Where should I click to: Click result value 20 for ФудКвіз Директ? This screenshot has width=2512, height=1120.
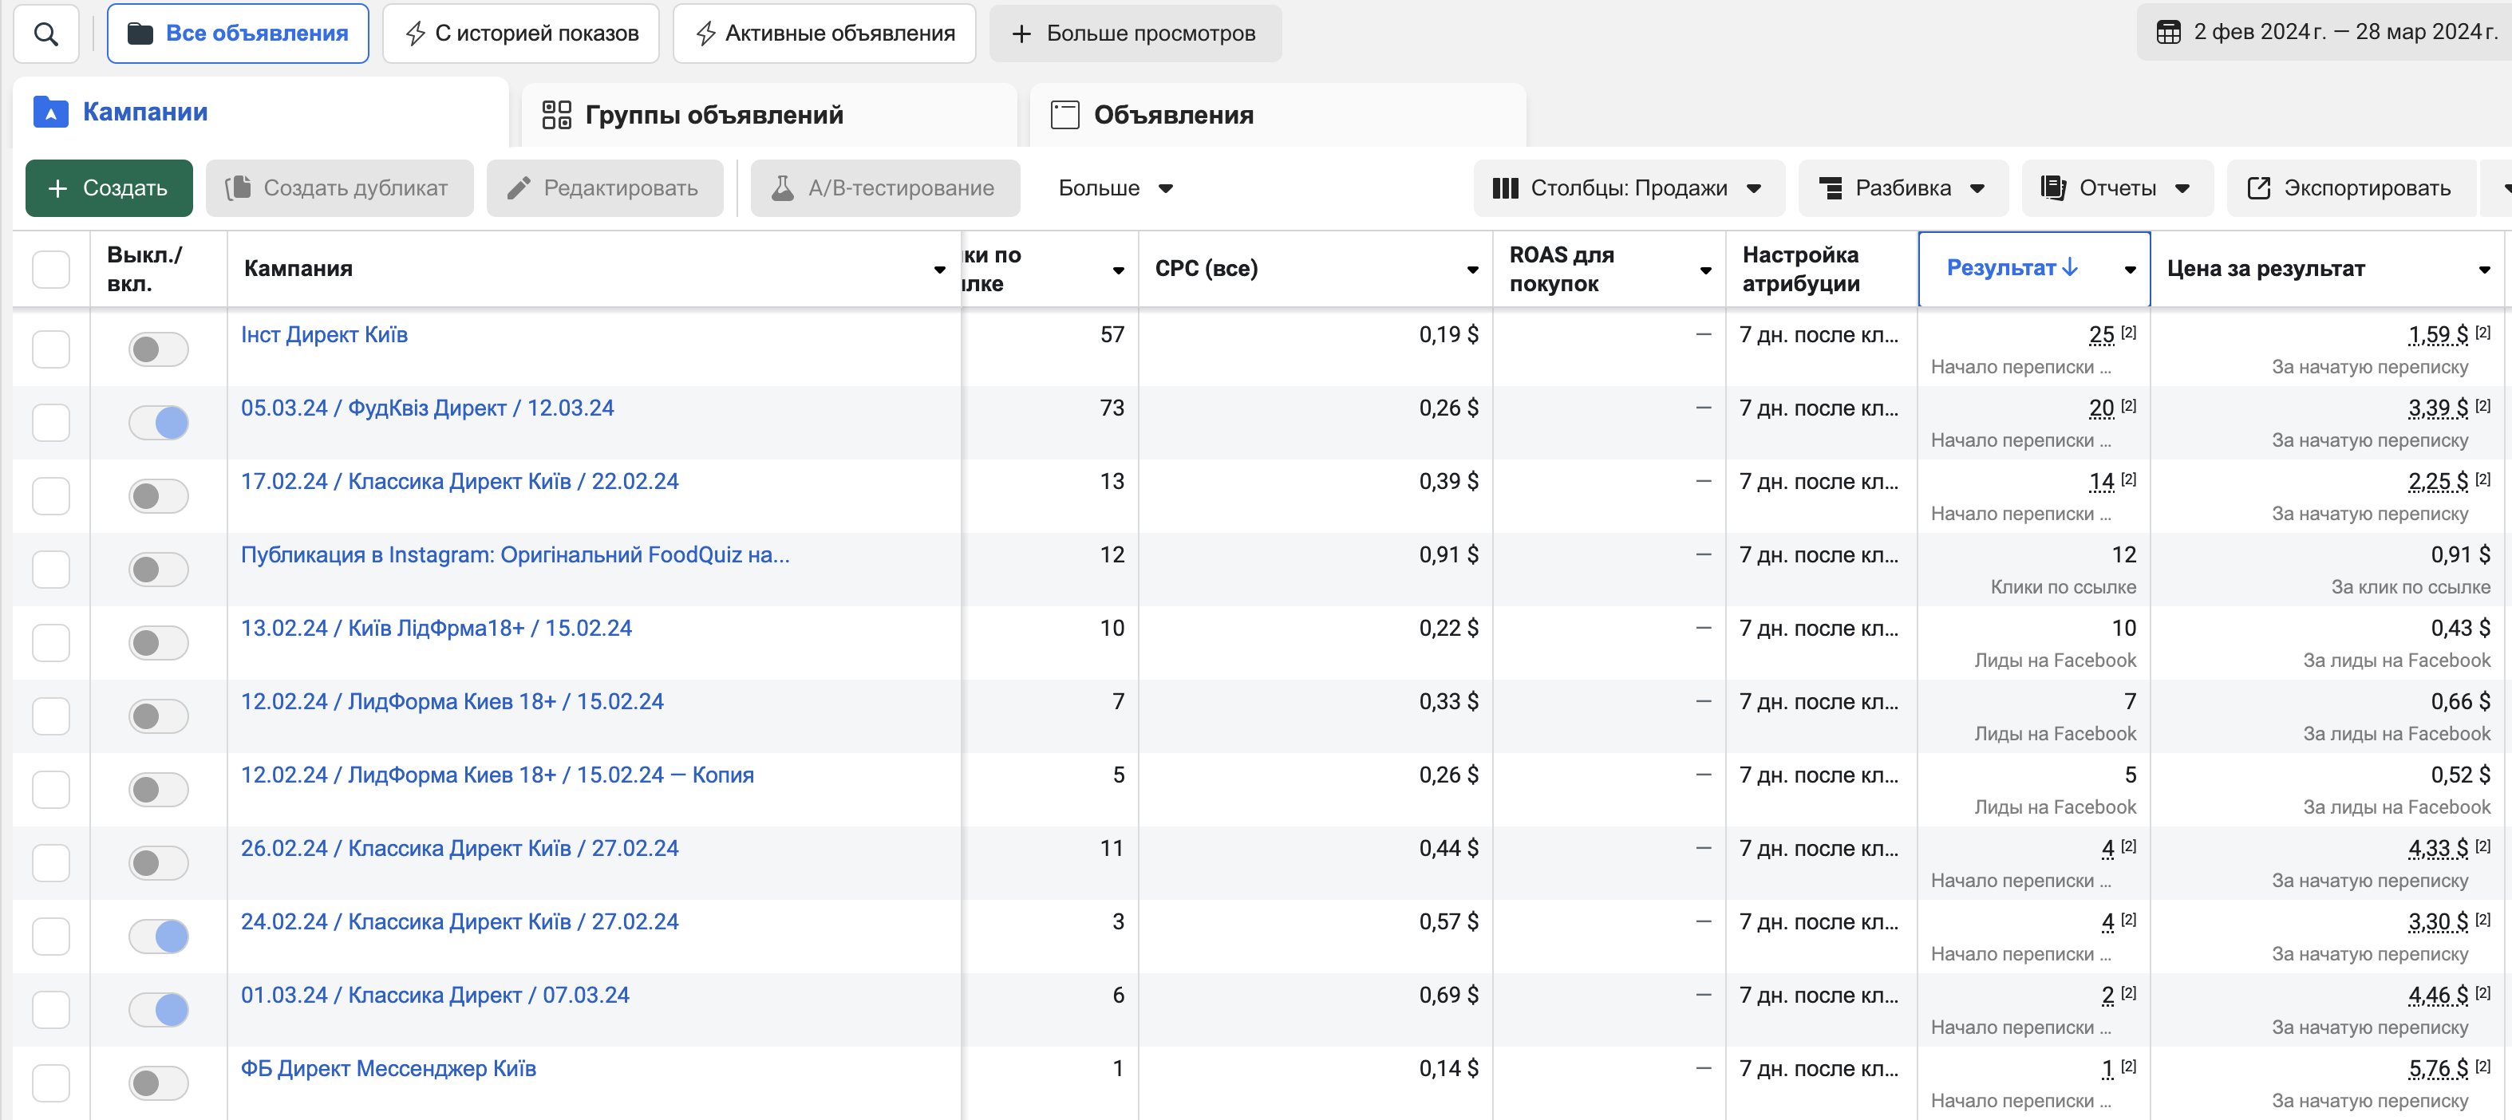pyautogui.click(x=2102, y=408)
